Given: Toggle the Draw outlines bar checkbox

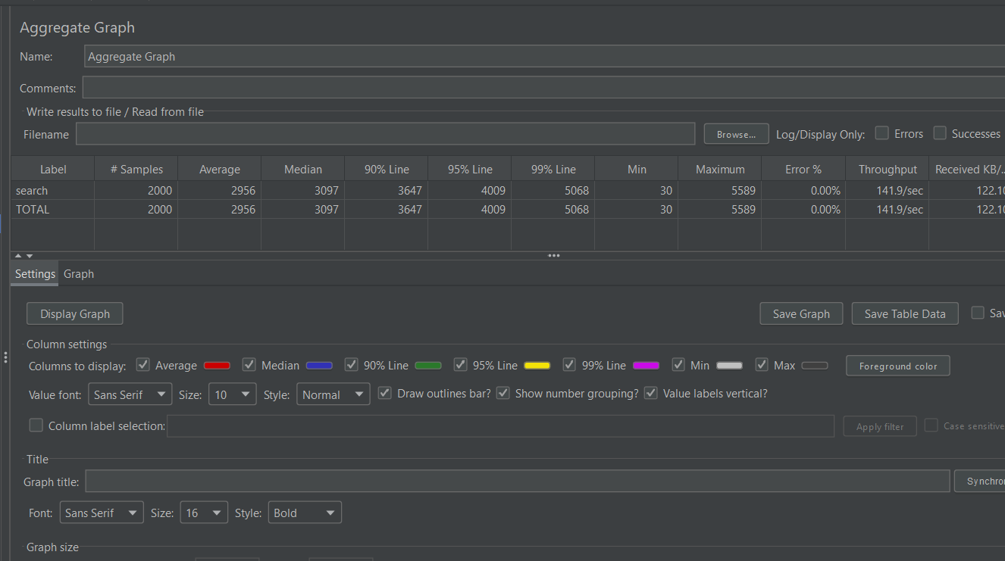Looking at the screenshot, I should point(385,394).
